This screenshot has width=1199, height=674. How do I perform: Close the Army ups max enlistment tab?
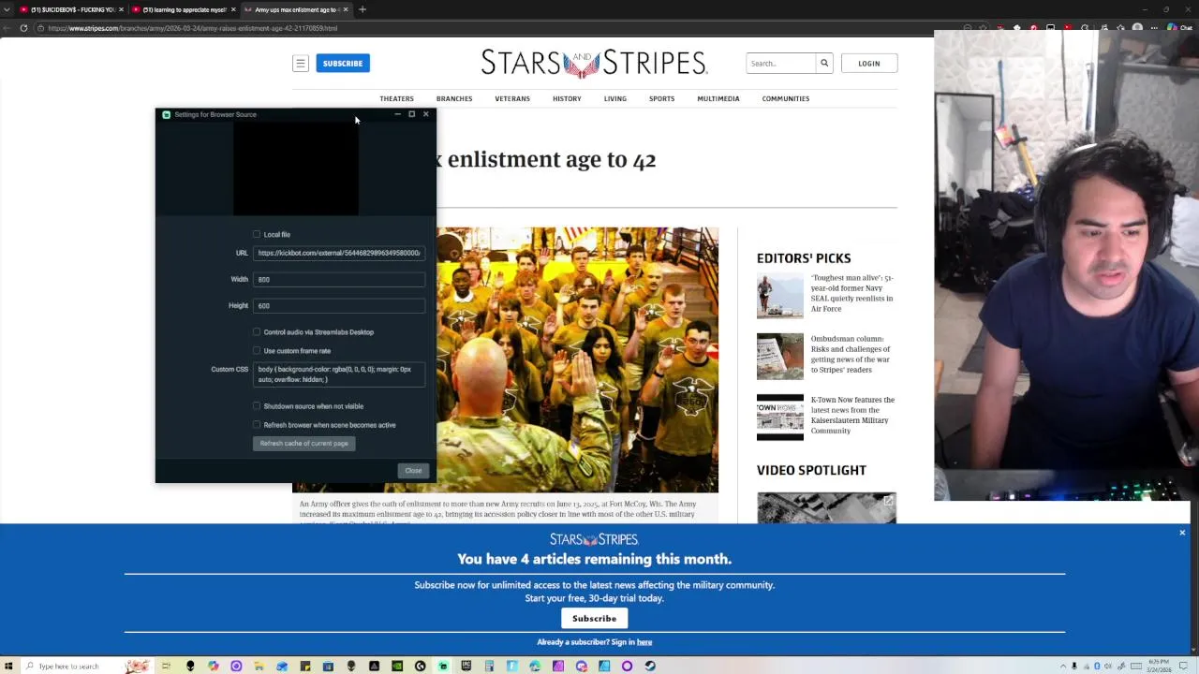[346, 9]
